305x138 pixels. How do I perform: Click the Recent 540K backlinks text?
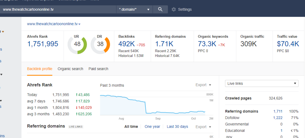pos(129,51)
